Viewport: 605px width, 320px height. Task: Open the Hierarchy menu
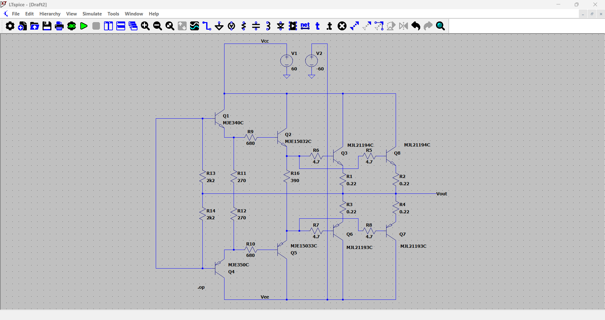pos(50,14)
